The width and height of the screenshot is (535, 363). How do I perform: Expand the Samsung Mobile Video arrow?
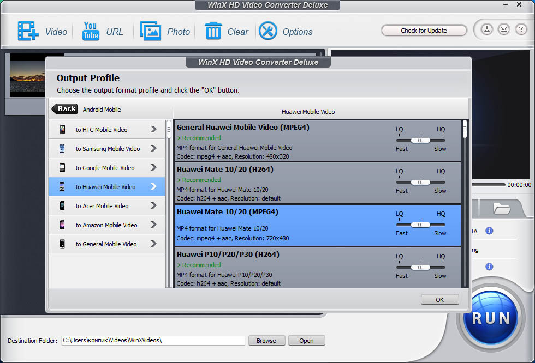(153, 148)
